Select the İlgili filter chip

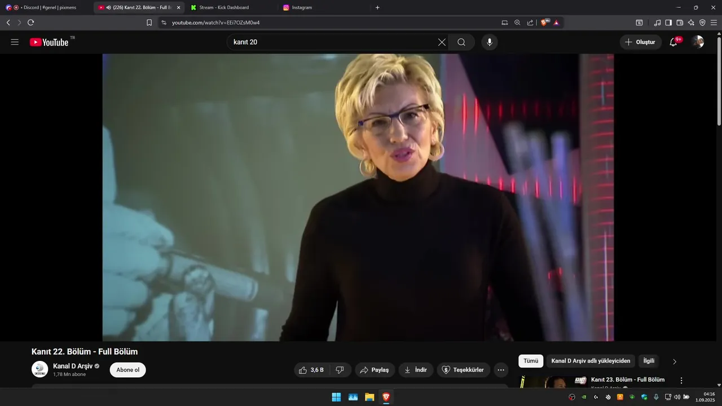pos(649,361)
